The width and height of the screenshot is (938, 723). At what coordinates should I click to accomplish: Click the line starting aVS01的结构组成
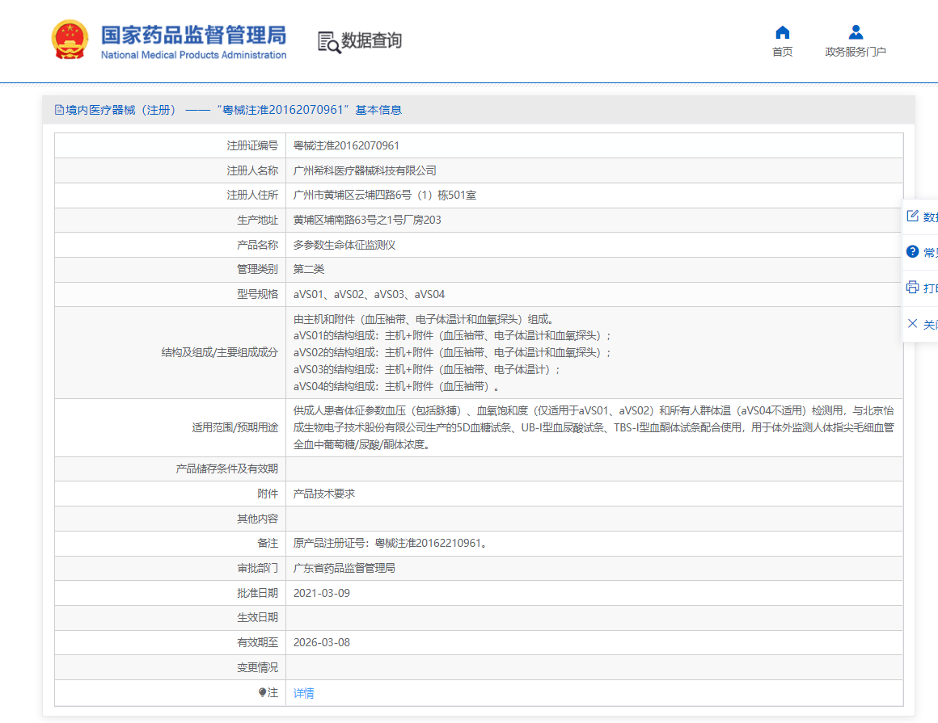pos(453,336)
